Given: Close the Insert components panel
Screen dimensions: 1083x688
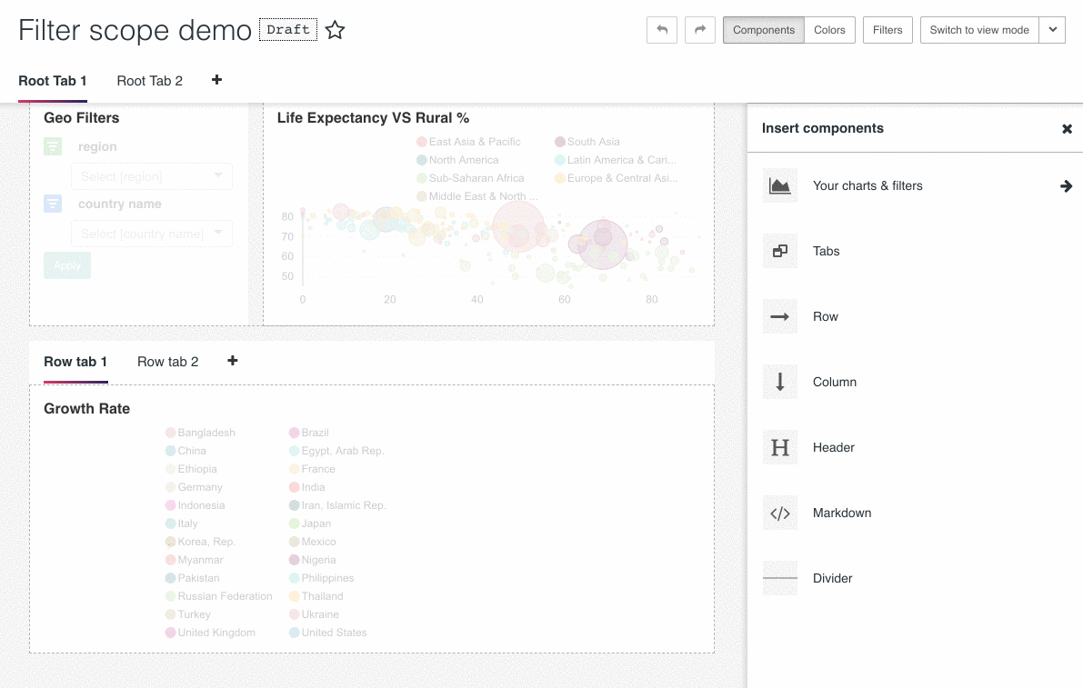Looking at the screenshot, I should click(x=1068, y=128).
